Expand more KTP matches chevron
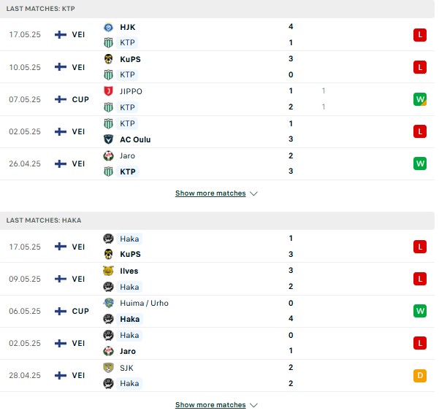 [253, 193]
